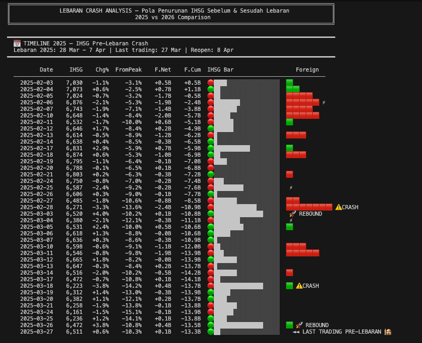Click the 'Last trading: 27 Mar' text
Image resolution: width=422 pixels, height=343 pixels.
(148, 50)
